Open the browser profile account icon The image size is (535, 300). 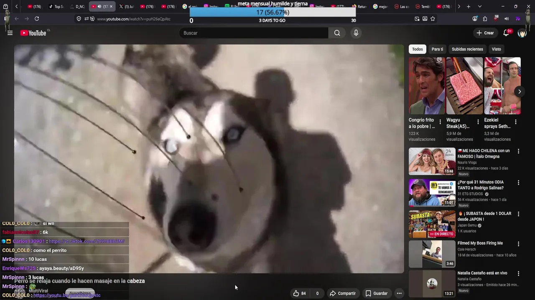tap(475, 19)
